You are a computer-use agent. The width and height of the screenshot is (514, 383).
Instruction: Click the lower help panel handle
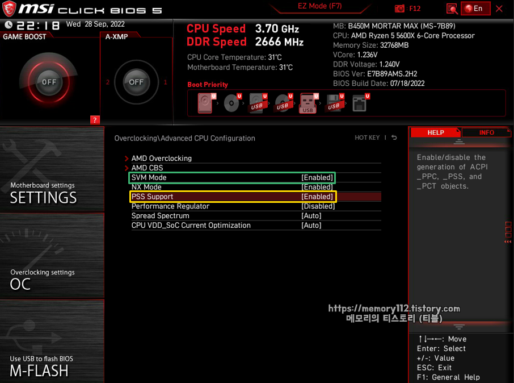(459, 327)
